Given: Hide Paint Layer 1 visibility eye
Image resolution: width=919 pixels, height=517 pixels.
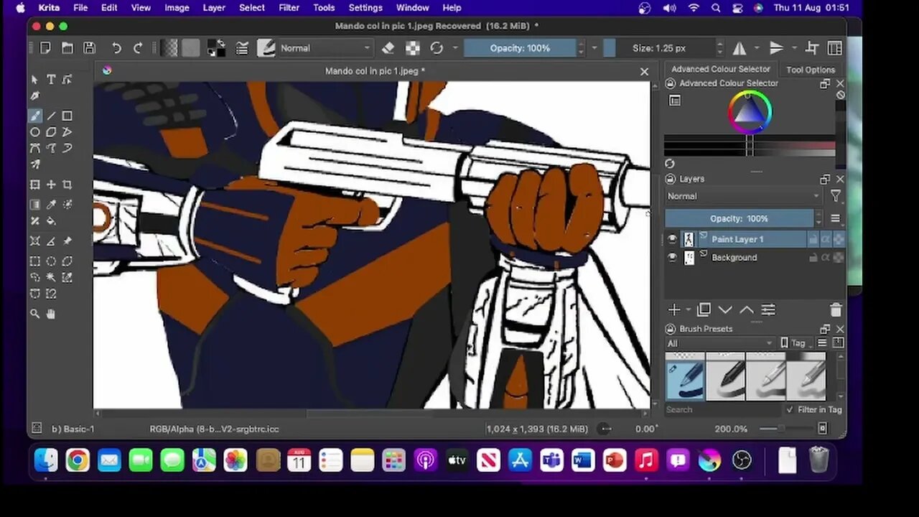Looking at the screenshot, I should tap(672, 239).
